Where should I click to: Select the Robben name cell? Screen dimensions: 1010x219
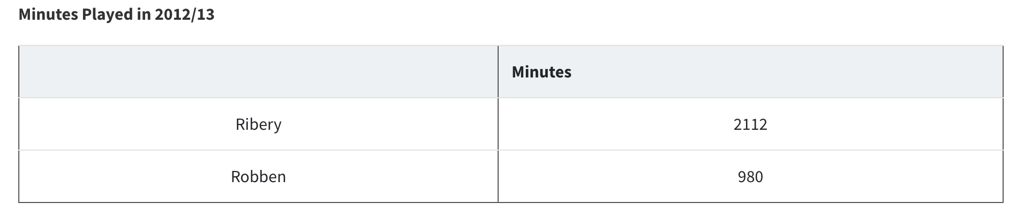click(x=258, y=177)
